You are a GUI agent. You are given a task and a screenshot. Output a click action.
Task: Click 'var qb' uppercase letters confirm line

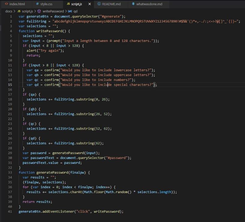click(x=91, y=75)
